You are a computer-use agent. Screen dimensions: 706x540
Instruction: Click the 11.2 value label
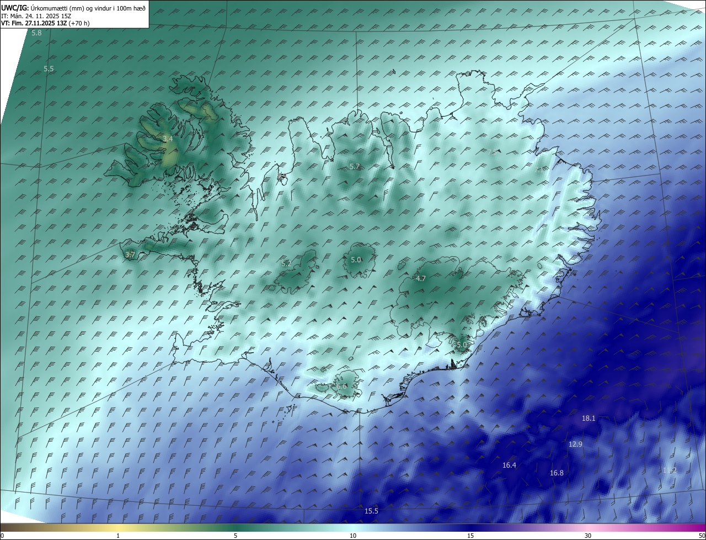[x=669, y=470]
